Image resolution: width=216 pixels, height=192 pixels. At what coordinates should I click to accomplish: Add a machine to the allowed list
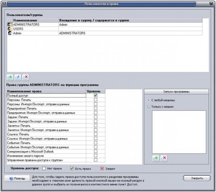click(156, 159)
